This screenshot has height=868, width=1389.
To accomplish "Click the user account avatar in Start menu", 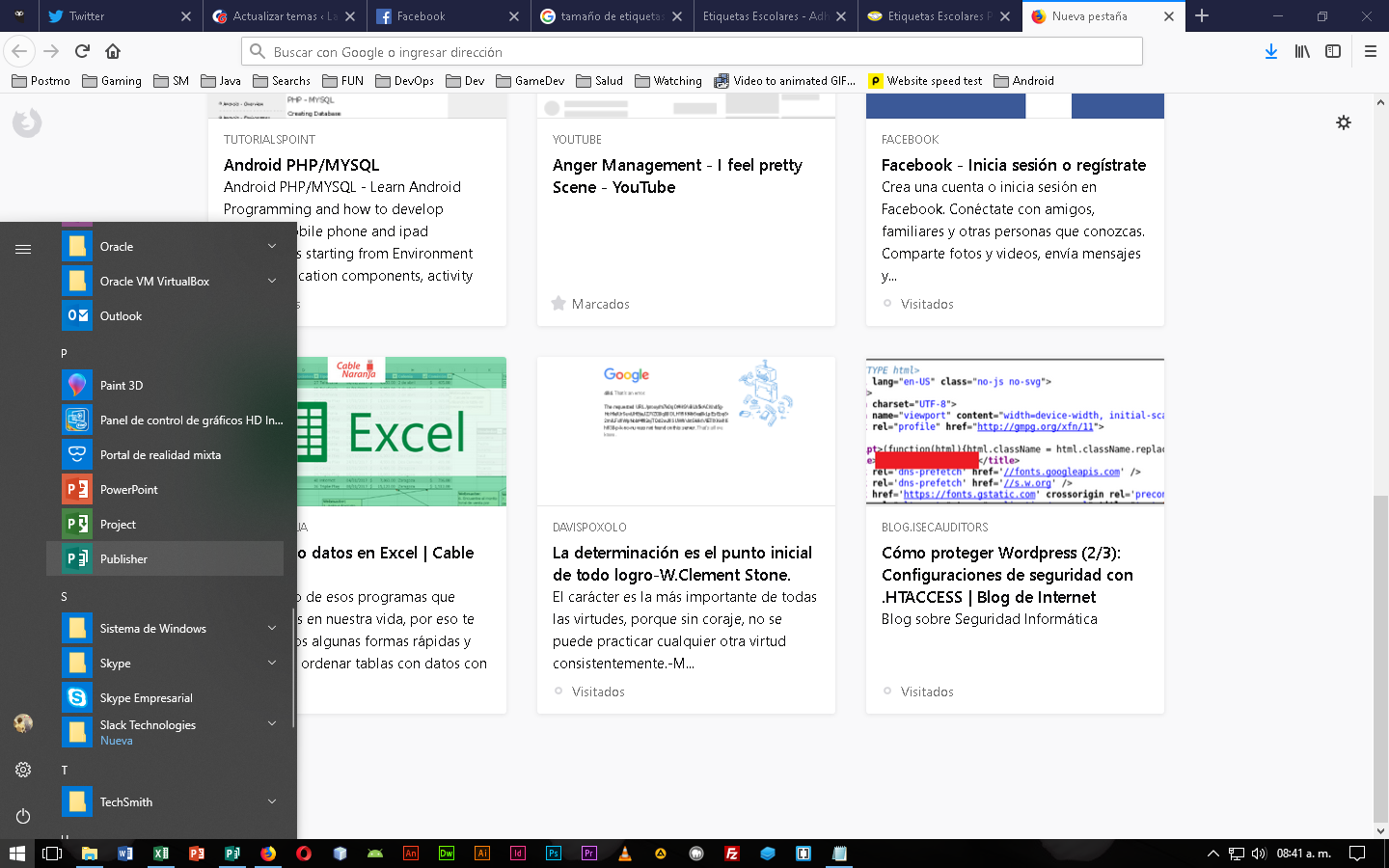I will coord(23,723).
